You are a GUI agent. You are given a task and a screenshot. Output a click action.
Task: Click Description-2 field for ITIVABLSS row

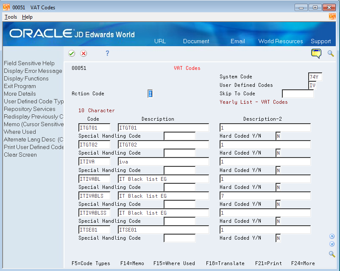point(265,213)
